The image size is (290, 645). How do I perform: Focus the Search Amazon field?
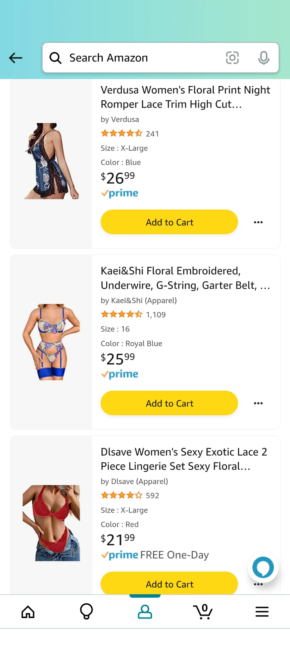point(141,58)
